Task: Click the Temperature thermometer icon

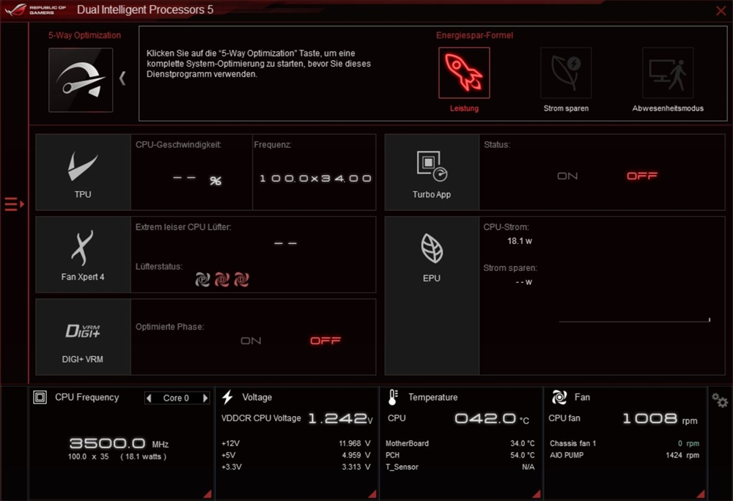Action: pyautogui.click(x=393, y=397)
